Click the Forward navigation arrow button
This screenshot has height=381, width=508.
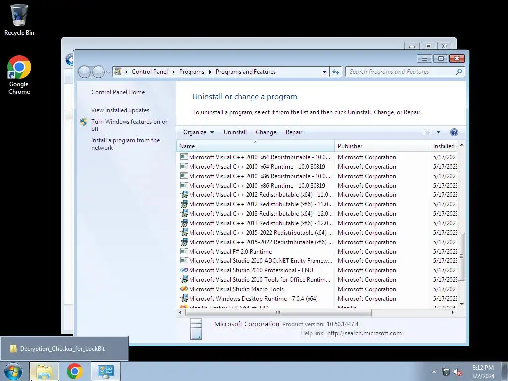[x=98, y=72]
